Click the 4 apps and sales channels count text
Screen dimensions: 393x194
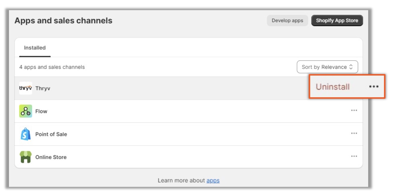pyautogui.click(x=52, y=67)
